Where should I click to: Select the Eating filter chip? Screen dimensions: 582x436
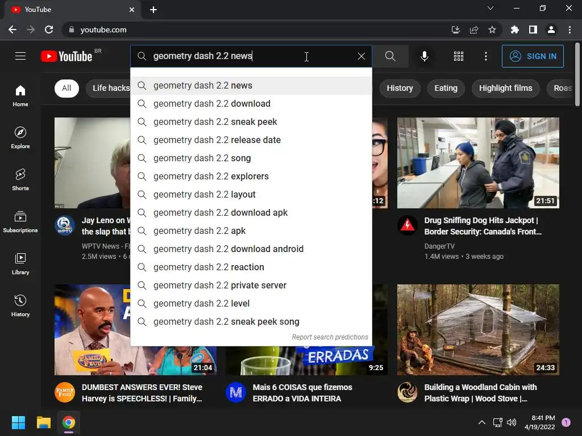click(446, 88)
